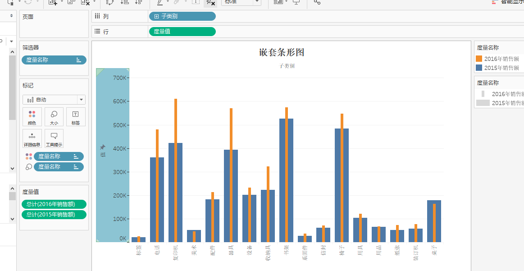The width and height of the screenshot is (524, 271).
Task: Click the color dots icon beside 度量名称 pill
Action: [x=29, y=156]
